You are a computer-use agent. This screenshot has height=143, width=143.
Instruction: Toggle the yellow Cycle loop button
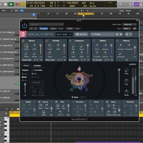22,4
